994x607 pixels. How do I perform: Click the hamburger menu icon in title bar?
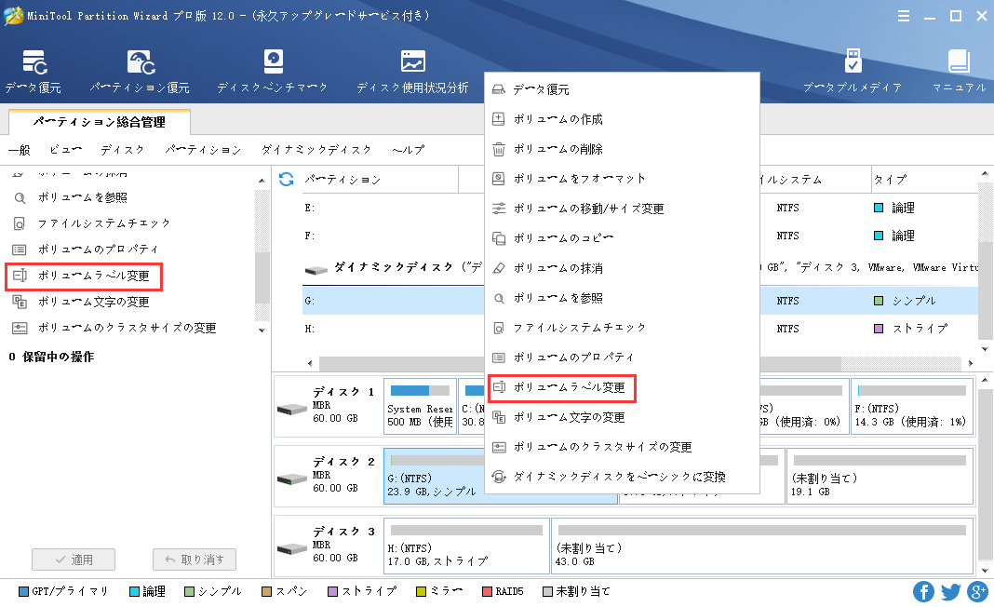[904, 16]
